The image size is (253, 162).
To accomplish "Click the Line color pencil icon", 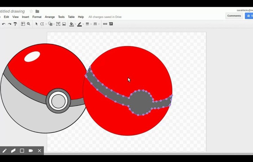I will click(x=79, y=24).
